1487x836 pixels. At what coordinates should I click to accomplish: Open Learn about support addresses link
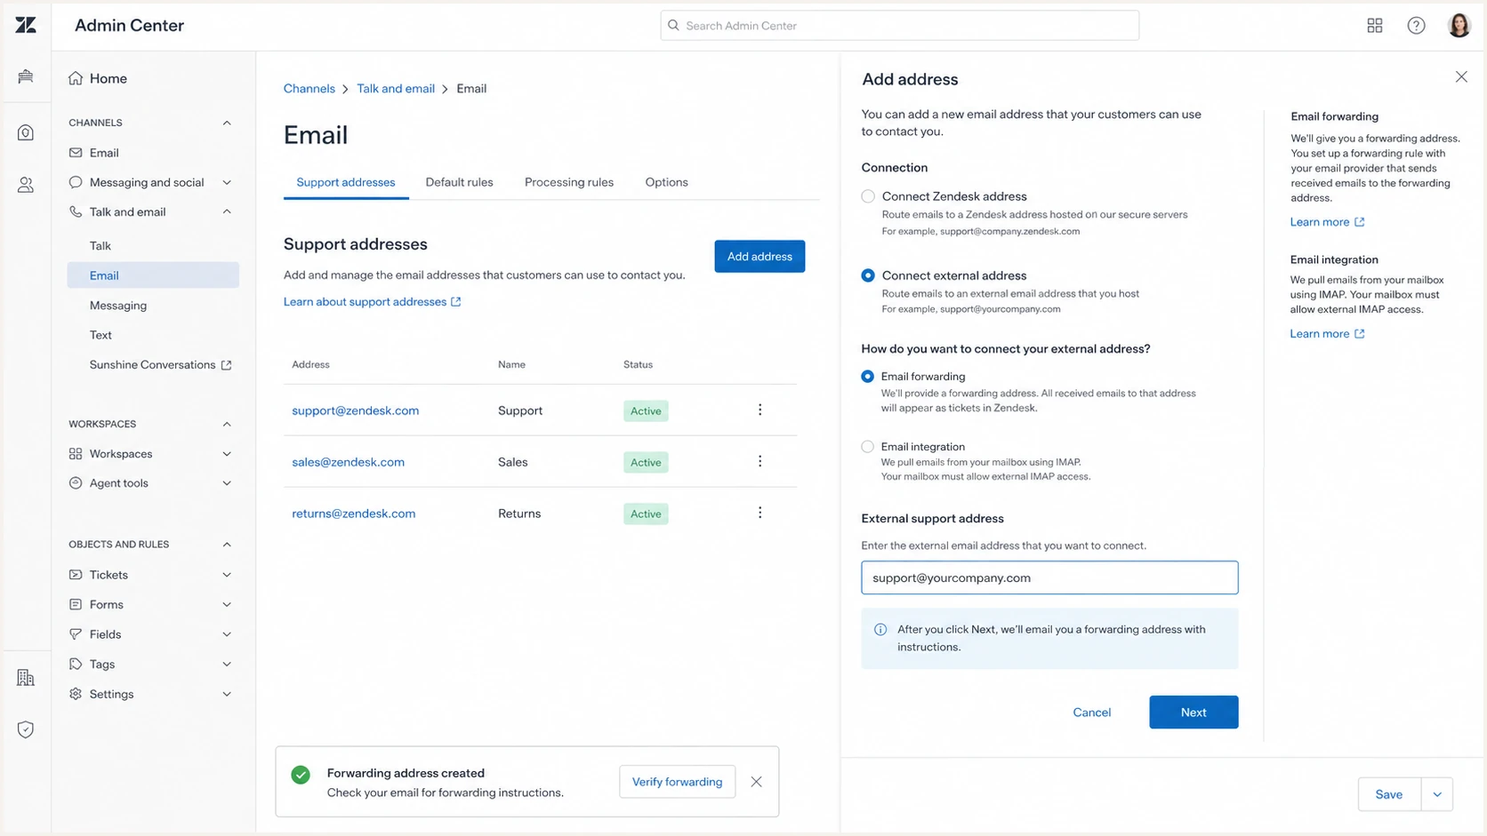[372, 301]
